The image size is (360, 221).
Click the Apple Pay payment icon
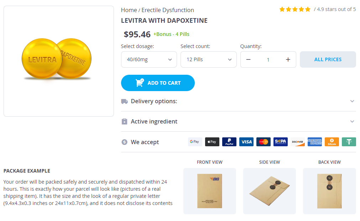212,142
